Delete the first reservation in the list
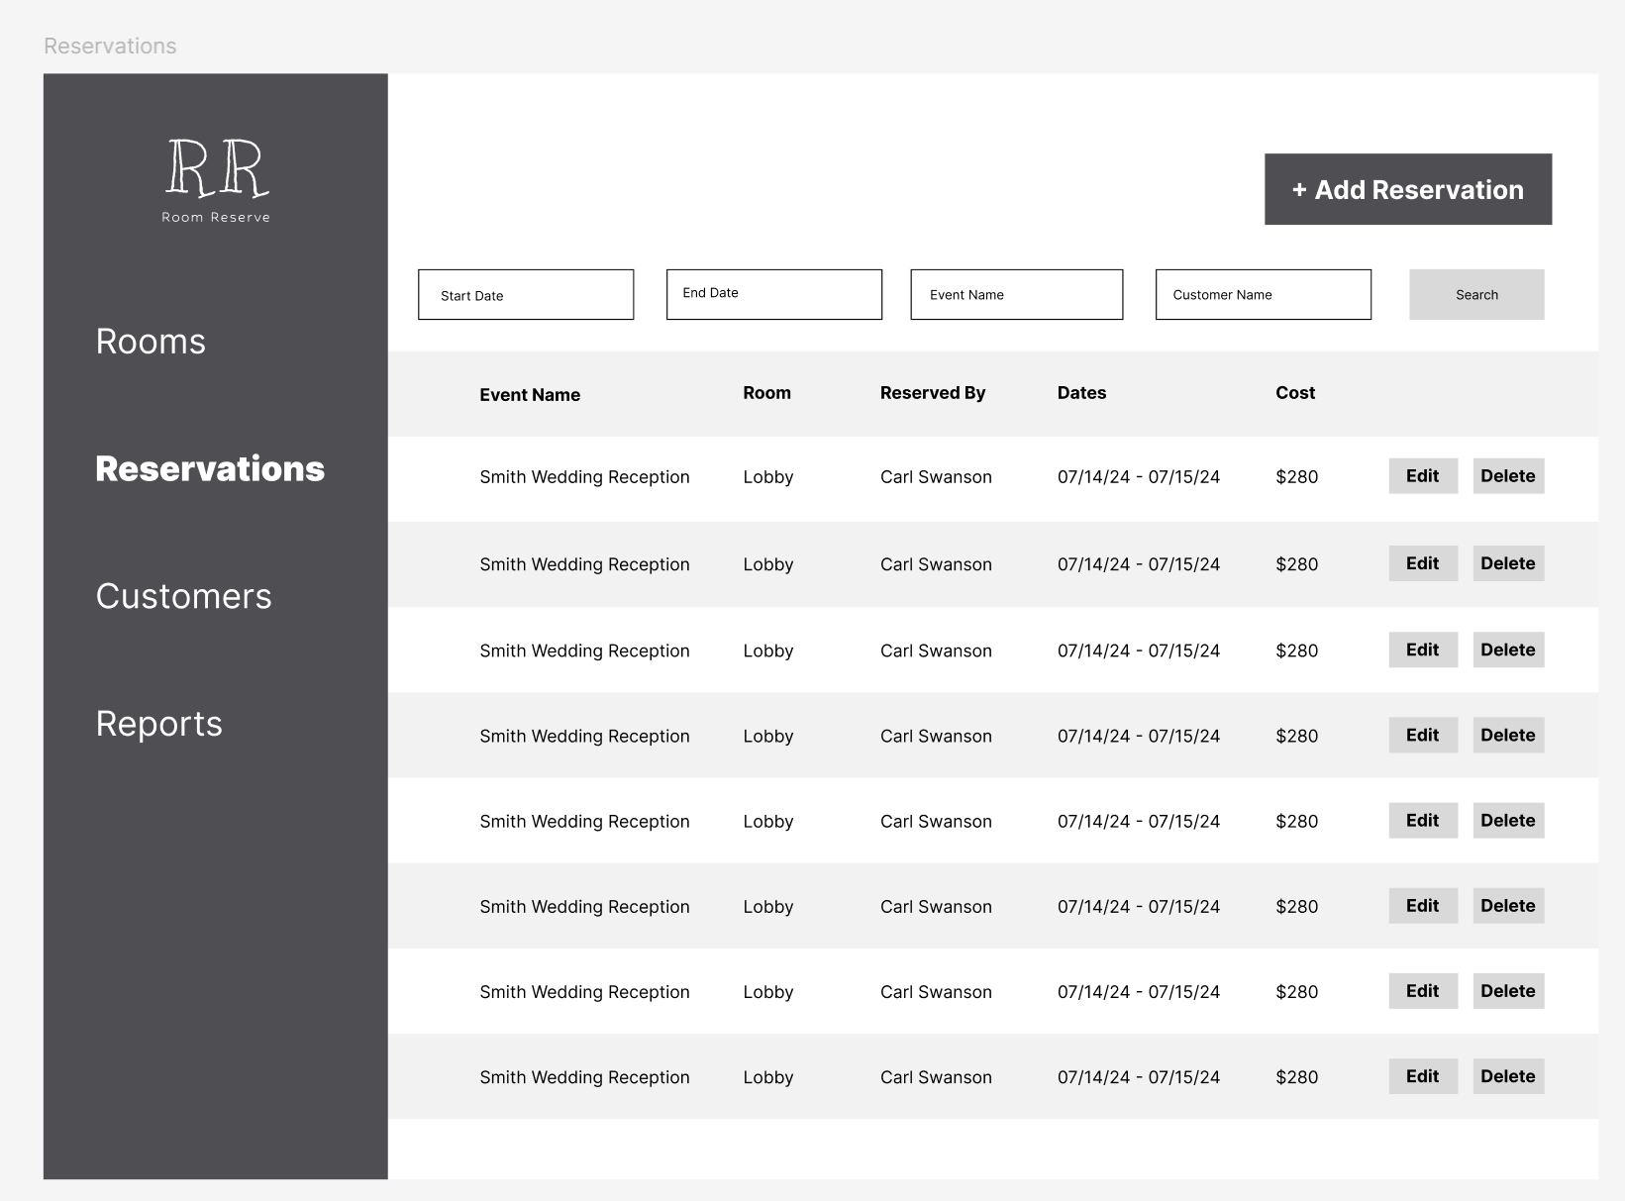The image size is (1625, 1201). coord(1507,475)
